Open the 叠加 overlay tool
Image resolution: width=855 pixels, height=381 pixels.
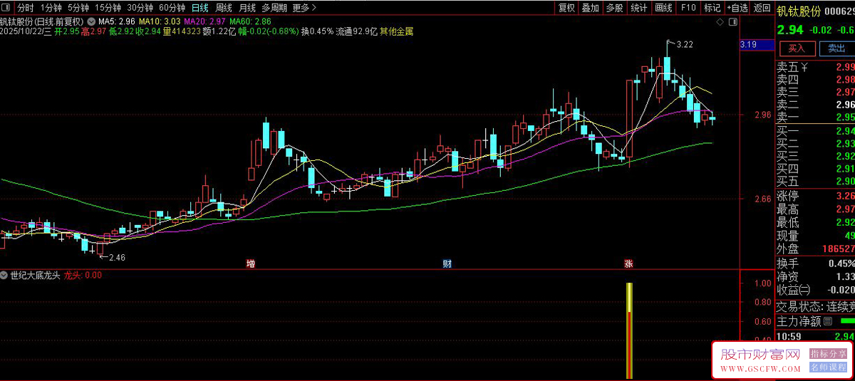pyautogui.click(x=590, y=8)
